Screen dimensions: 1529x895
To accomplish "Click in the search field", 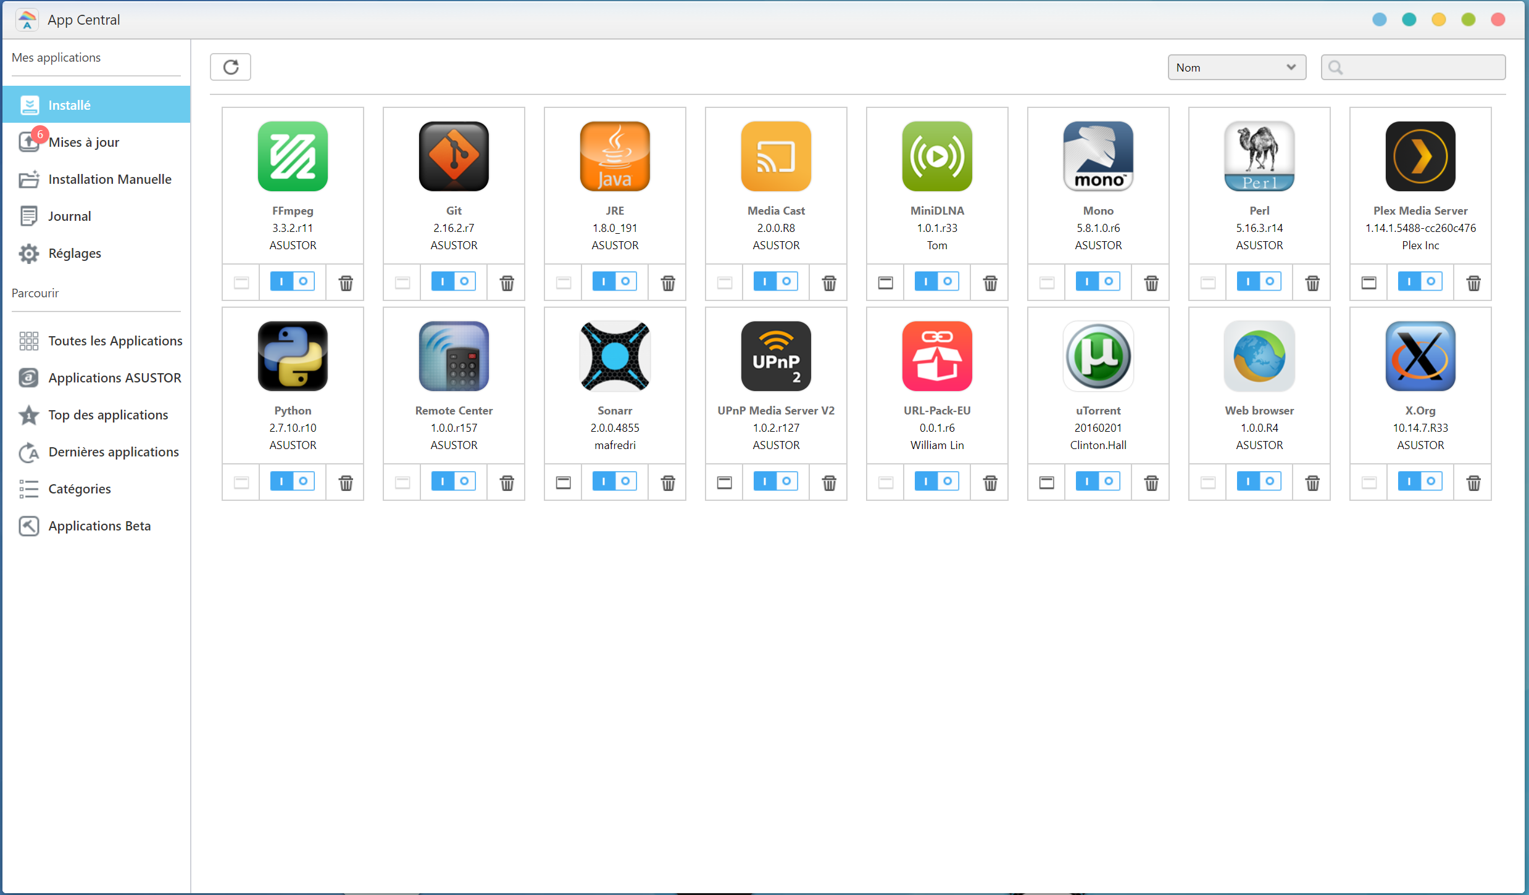I will point(1413,67).
